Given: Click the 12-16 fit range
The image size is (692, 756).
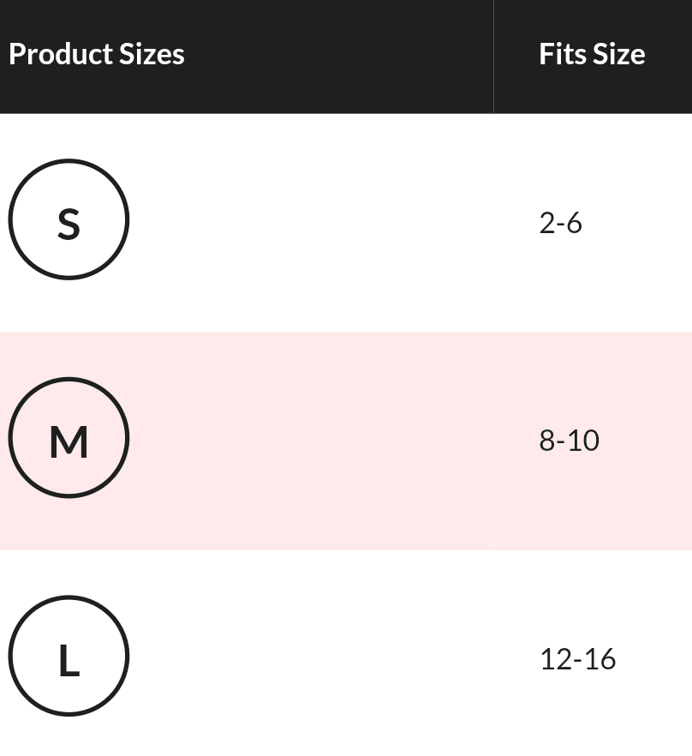Looking at the screenshot, I should point(578,658).
